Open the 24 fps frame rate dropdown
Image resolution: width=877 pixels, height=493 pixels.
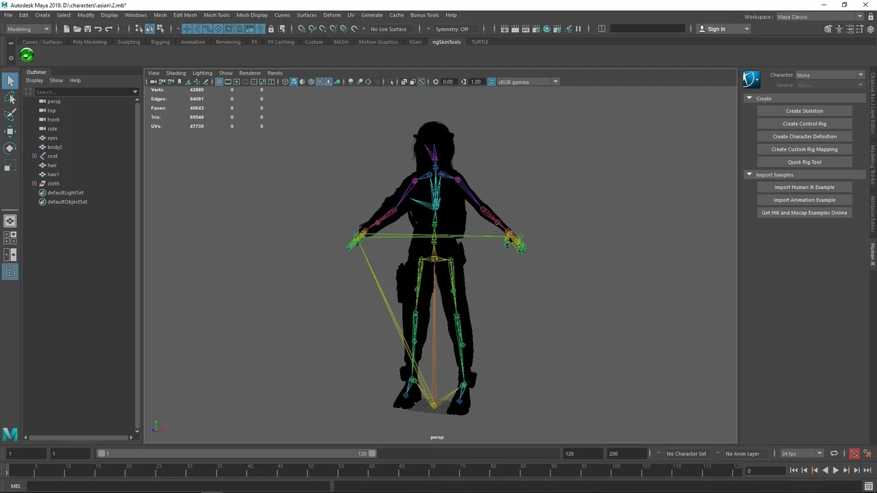click(802, 453)
